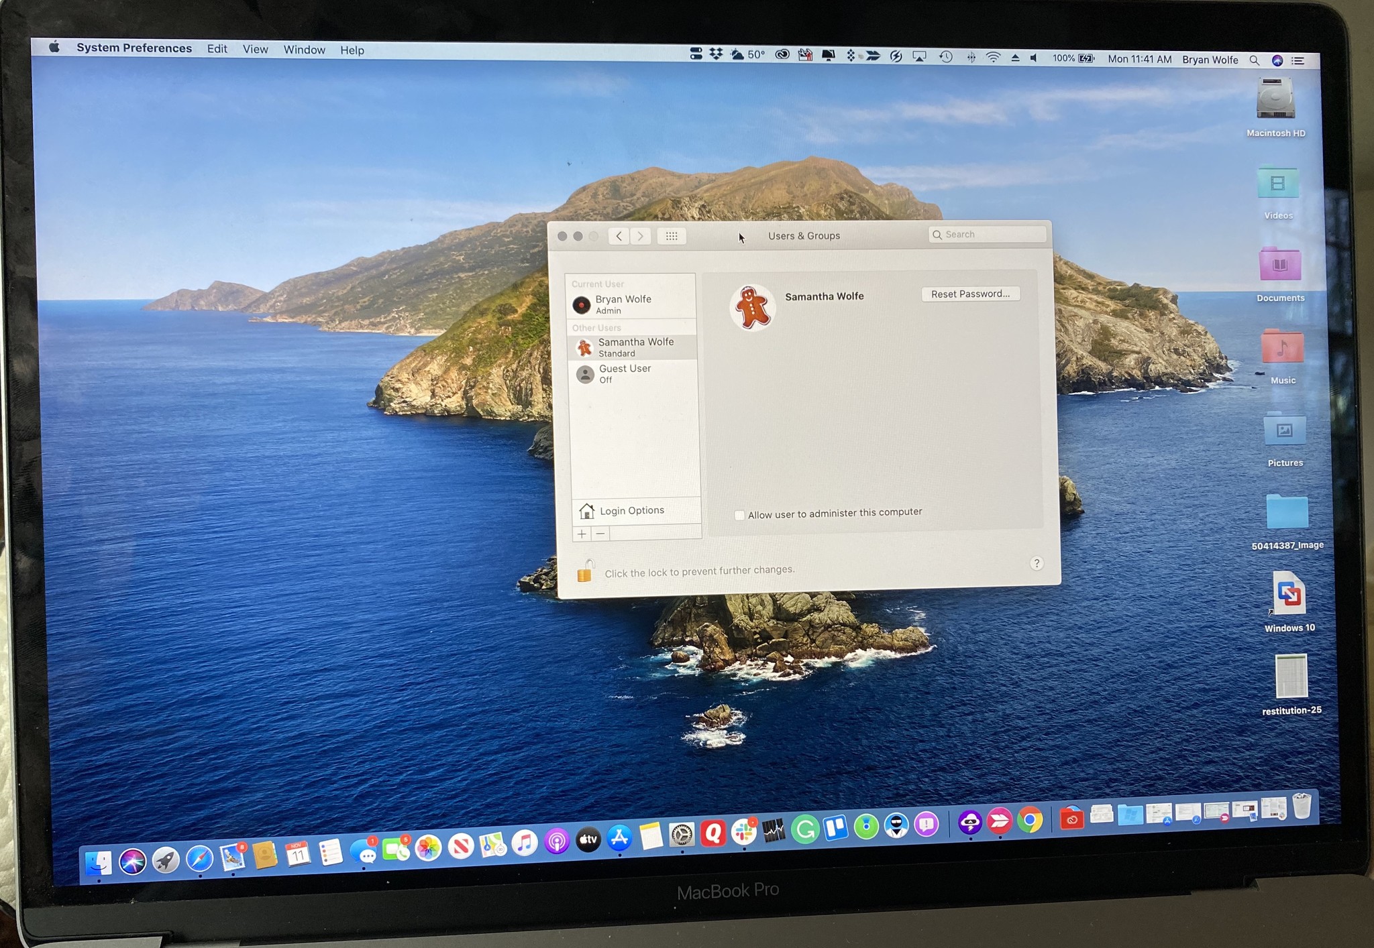Open the help question mark button
The height and width of the screenshot is (948, 1374).
pyautogui.click(x=1037, y=563)
